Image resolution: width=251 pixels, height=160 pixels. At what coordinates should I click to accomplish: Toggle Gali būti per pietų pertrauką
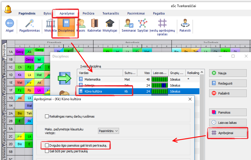point(47,151)
